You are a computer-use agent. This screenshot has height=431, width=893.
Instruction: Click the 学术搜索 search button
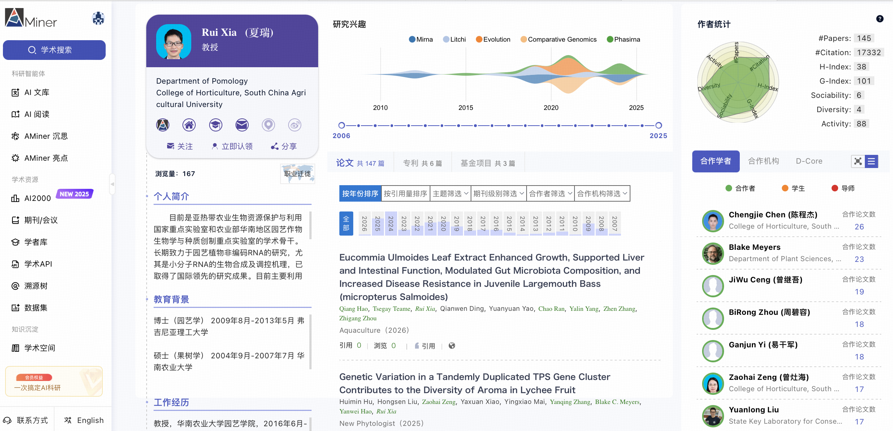54,50
